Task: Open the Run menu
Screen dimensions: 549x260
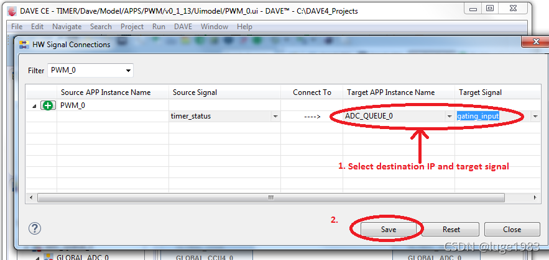Action: click(x=159, y=27)
